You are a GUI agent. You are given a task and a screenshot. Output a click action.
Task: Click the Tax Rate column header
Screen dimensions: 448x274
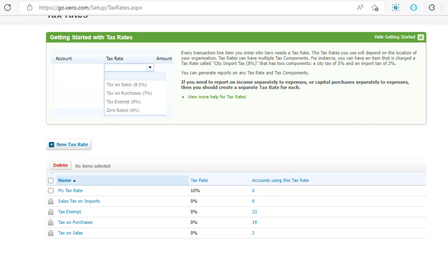[x=199, y=180]
